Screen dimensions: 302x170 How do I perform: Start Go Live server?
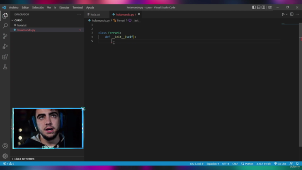point(280,164)
